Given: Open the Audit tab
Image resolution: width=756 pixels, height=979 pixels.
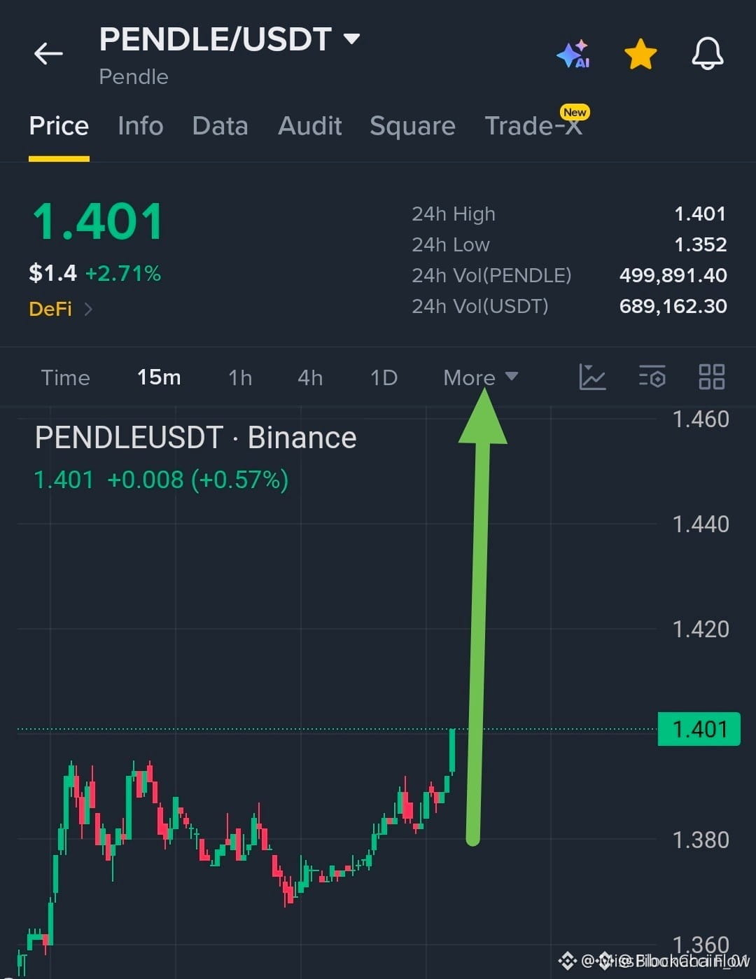Looking at the screenshot, I should click(309, 126).
